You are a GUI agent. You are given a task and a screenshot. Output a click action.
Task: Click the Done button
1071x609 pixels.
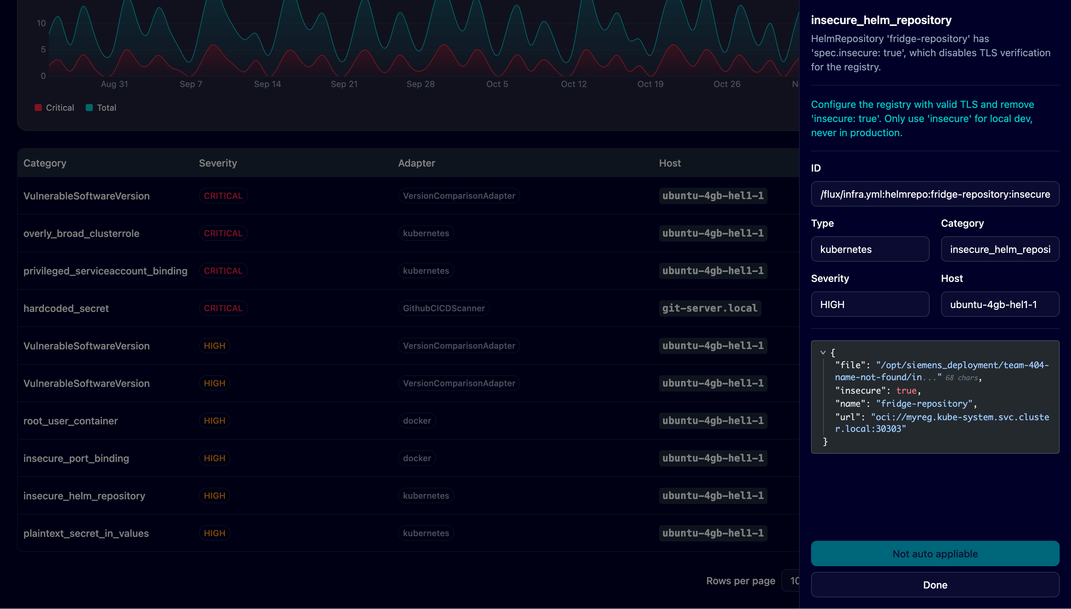934,585
